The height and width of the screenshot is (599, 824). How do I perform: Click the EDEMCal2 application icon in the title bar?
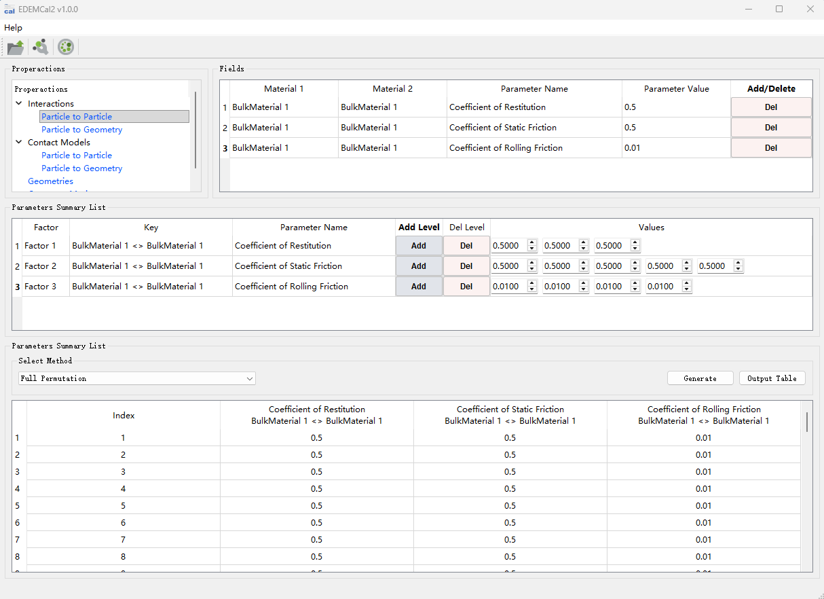click(x=11, y=9)
